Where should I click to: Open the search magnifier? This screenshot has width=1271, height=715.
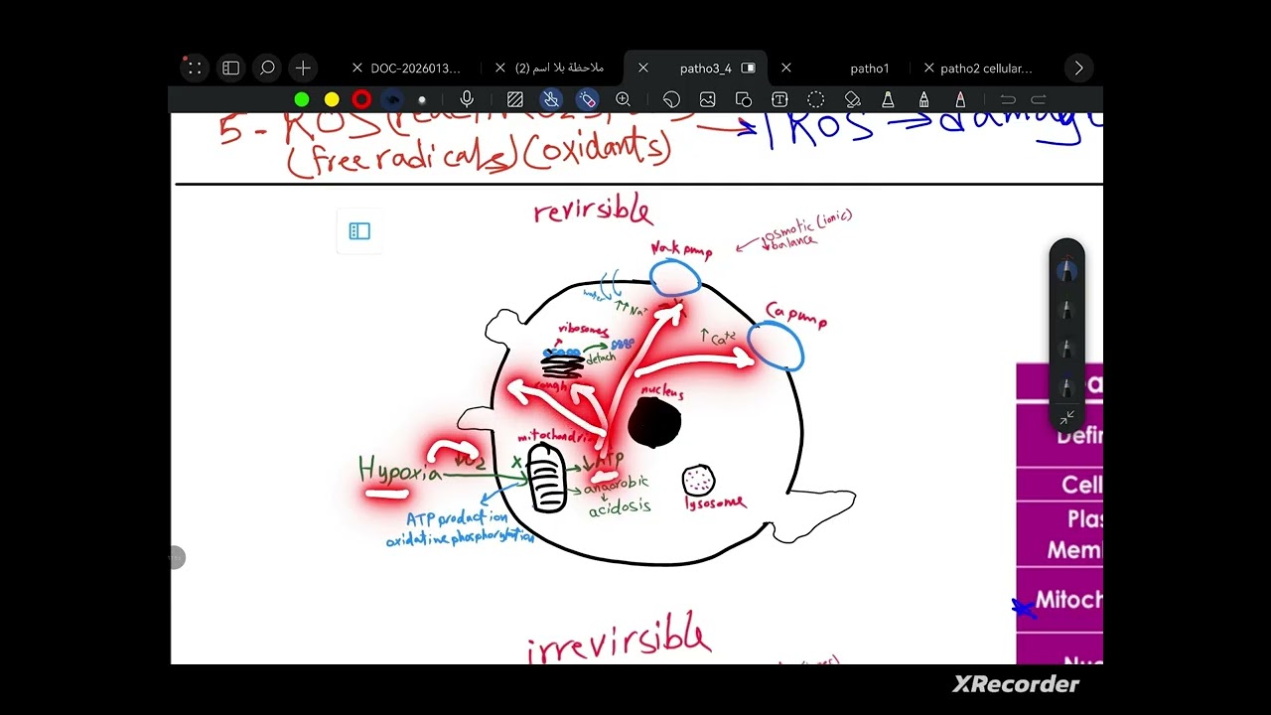click(267, 69)
